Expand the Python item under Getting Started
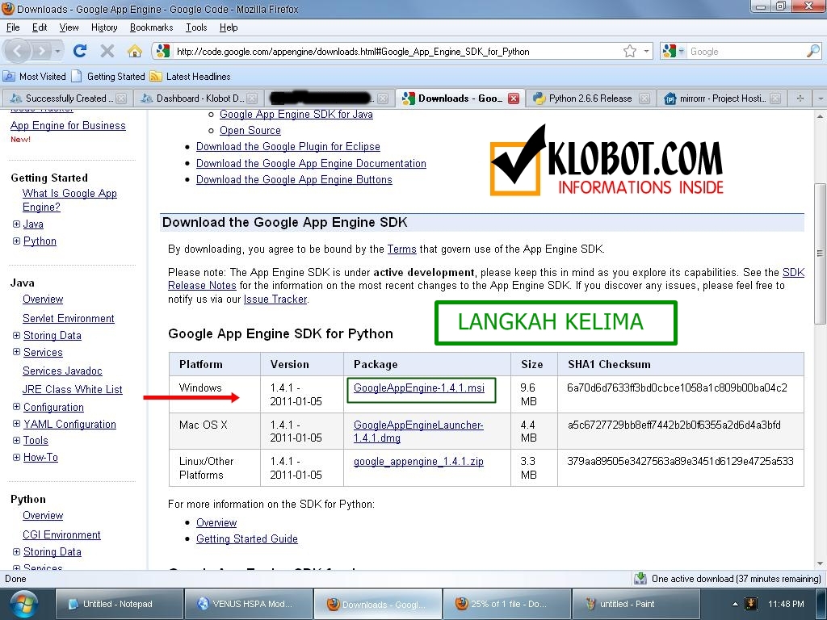 point(16,241)
